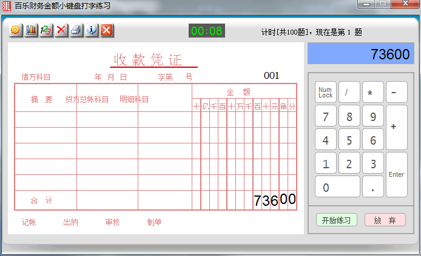The image size is (421, 256).
Task: Click the orange exit toolbar icon
Action: [107, 30]
